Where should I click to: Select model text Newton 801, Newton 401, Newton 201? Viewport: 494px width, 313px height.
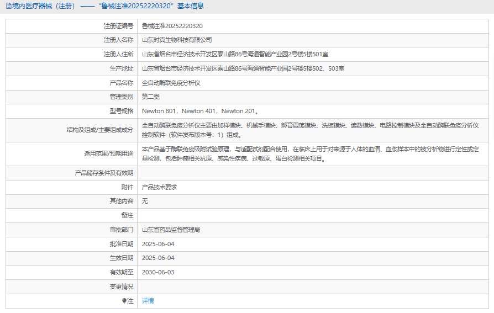point(201,111)
